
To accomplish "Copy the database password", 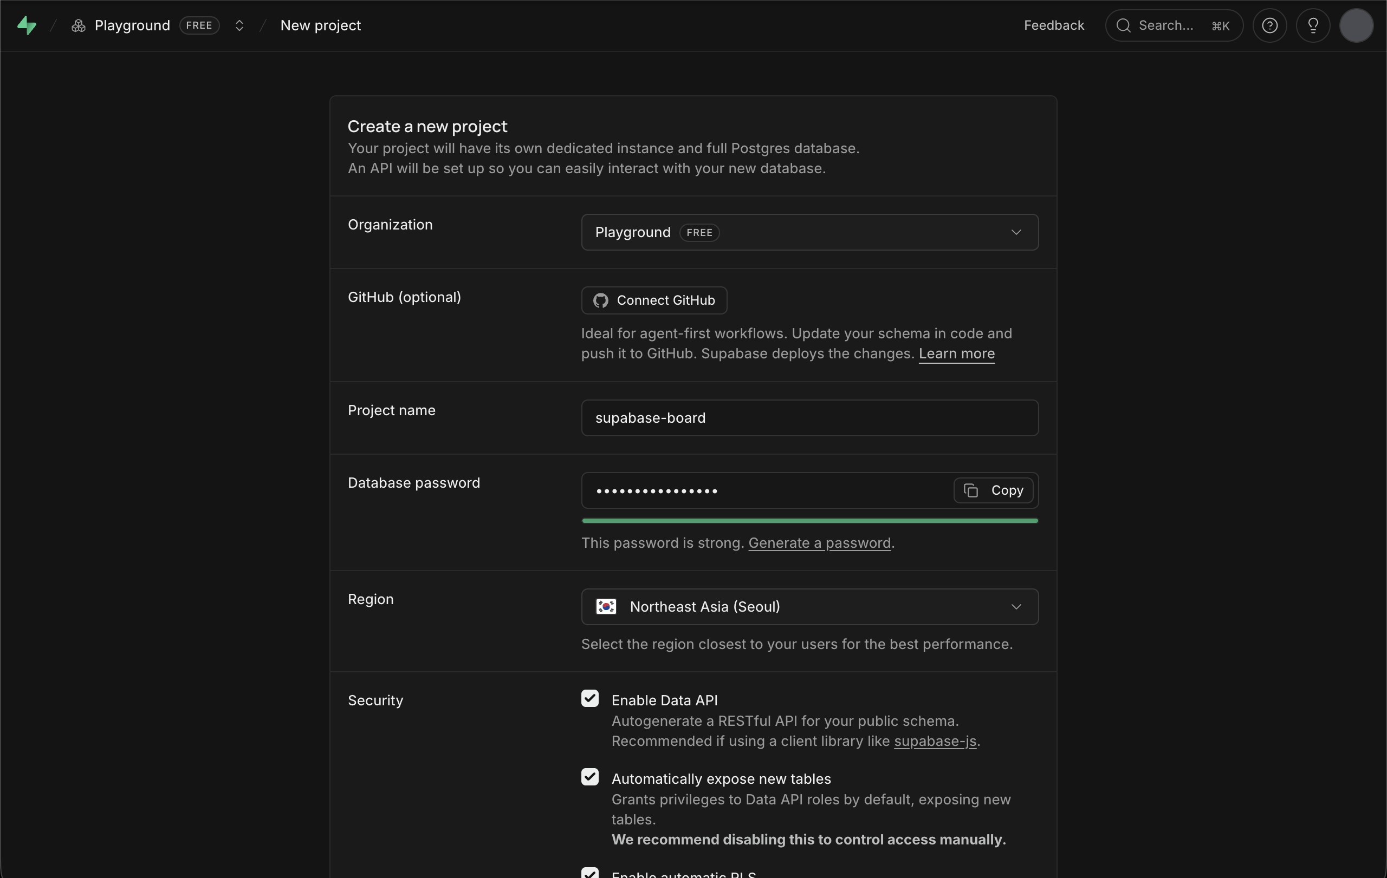I will coord(993,490).
